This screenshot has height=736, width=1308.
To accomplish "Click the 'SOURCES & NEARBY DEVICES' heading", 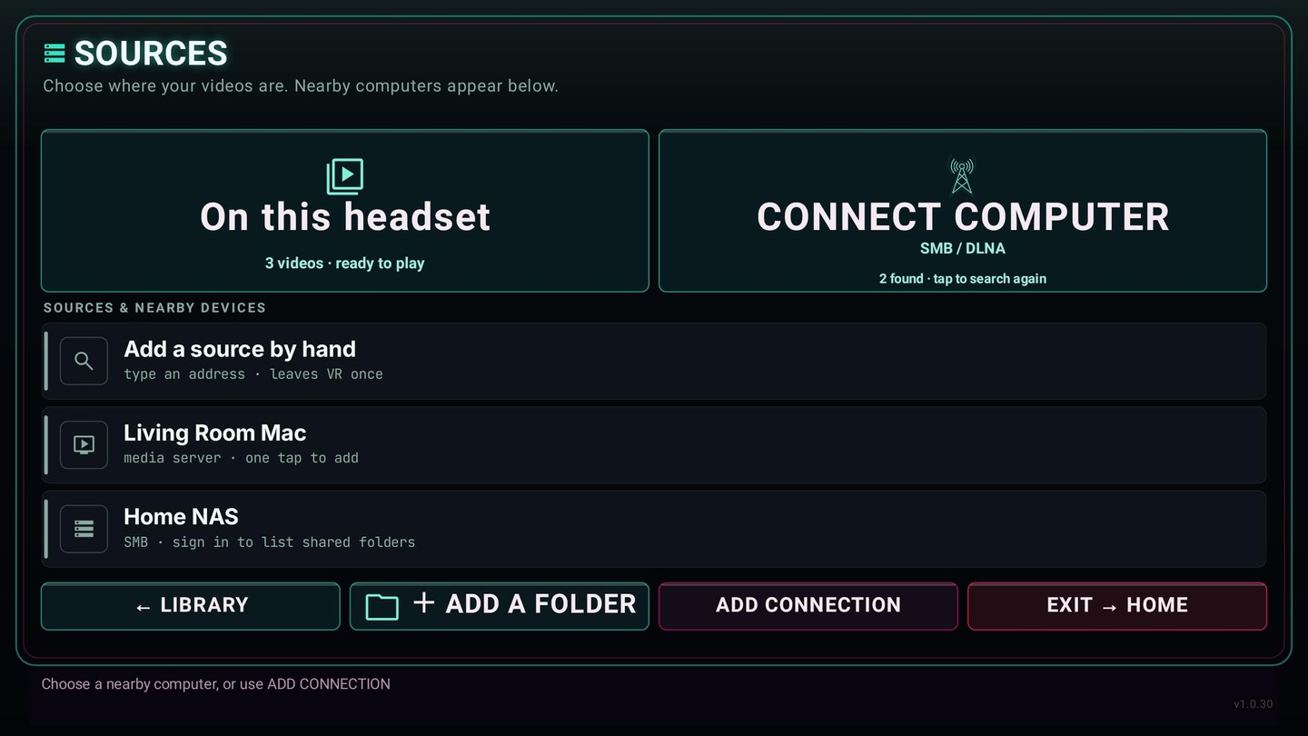I will coord(154,308).
